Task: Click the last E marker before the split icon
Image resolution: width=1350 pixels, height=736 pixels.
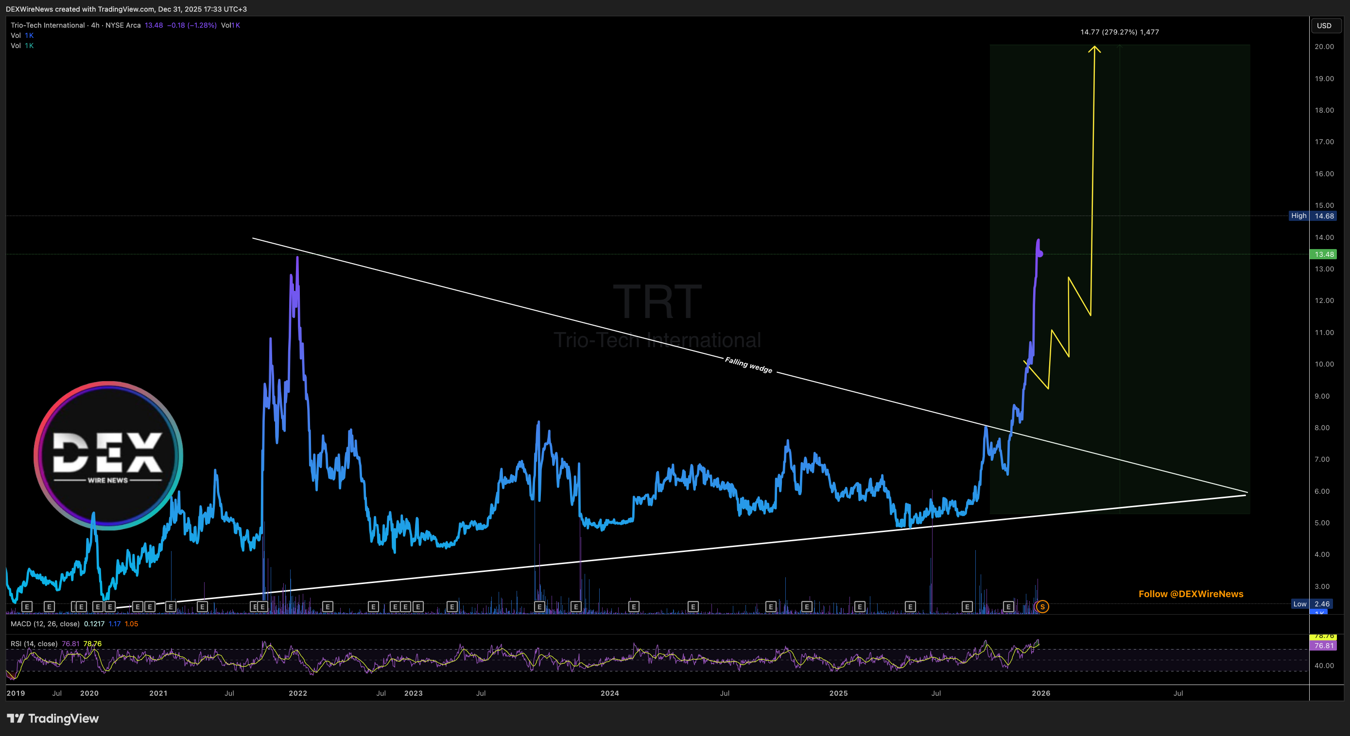Action: coord(1008,607)
